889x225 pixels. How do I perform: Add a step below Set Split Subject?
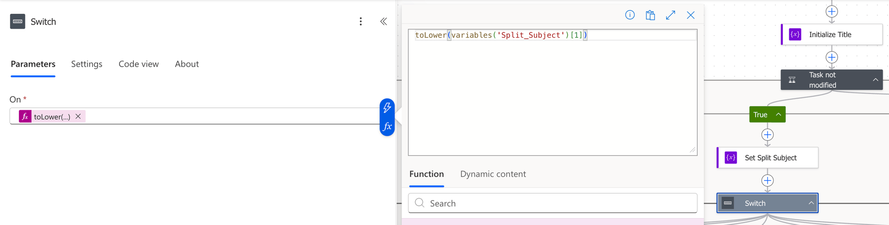pos(767,181)
